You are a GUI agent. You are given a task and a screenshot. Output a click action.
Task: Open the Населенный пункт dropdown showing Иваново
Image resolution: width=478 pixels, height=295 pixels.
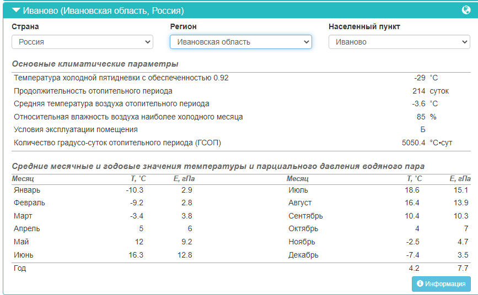point(399,42)
